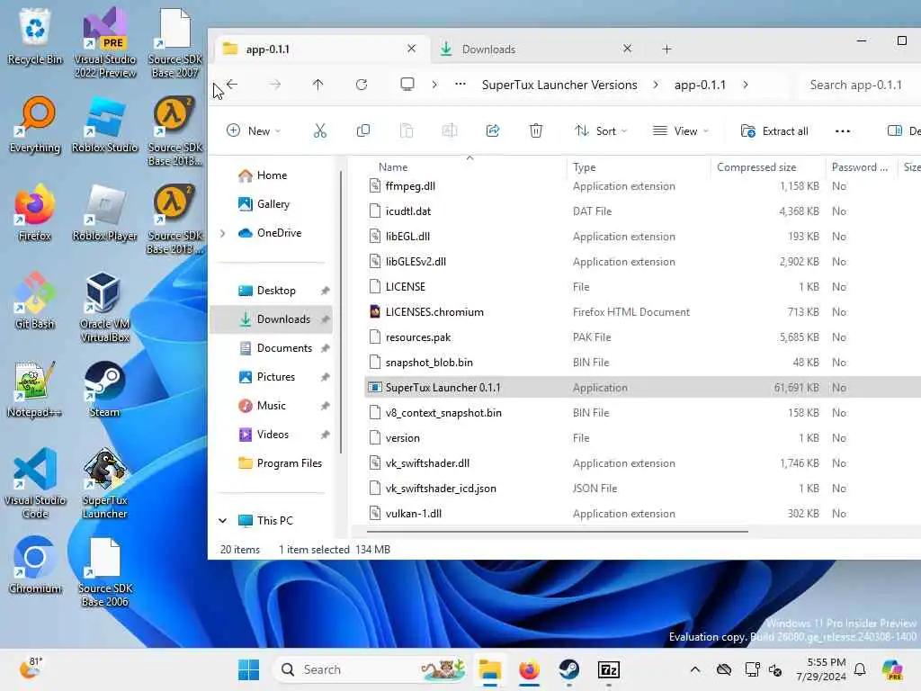
Task: Open Everything search desktop icon
Action: click(35, 125)
